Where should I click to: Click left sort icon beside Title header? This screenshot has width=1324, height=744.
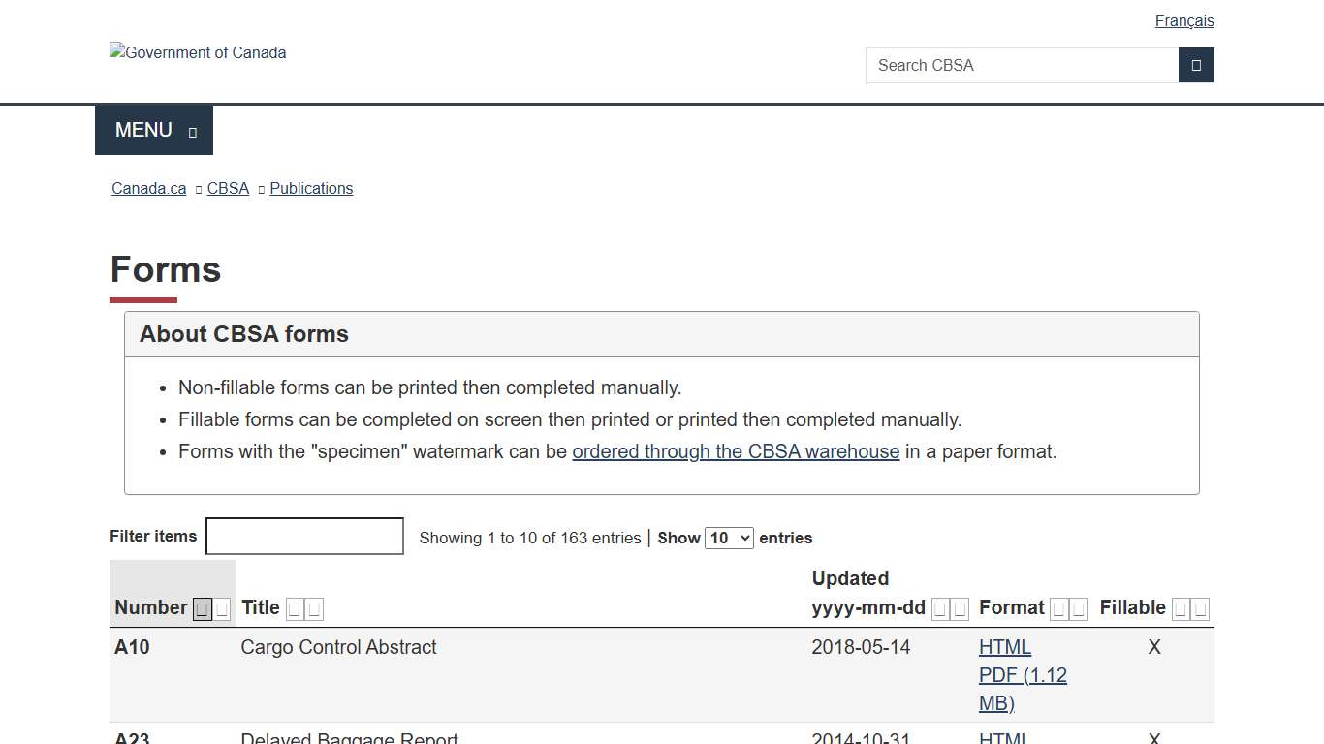click(294, 609)
